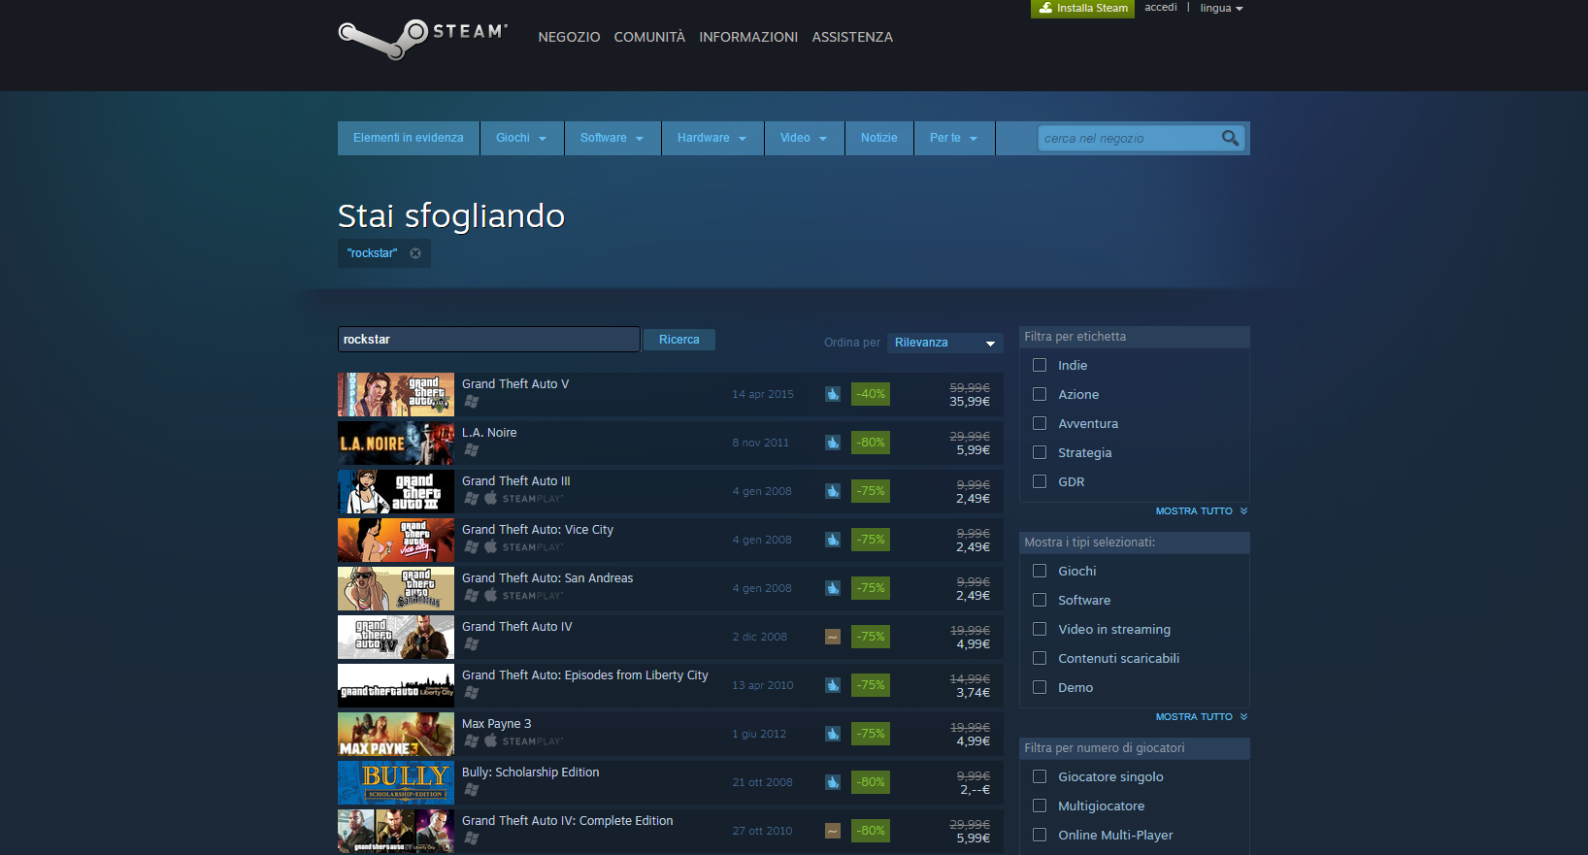Check the Strategia tag filter
Viewport: 1588px width, 855px height.
point(1040,452)
